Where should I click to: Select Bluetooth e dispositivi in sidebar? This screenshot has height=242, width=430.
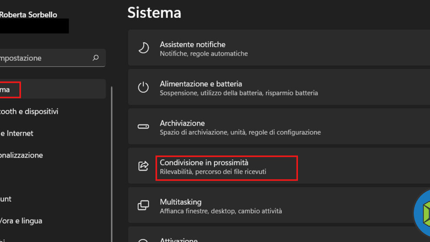point(29,111)
